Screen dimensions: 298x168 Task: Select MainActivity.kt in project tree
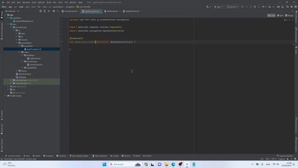click(23, 74)
